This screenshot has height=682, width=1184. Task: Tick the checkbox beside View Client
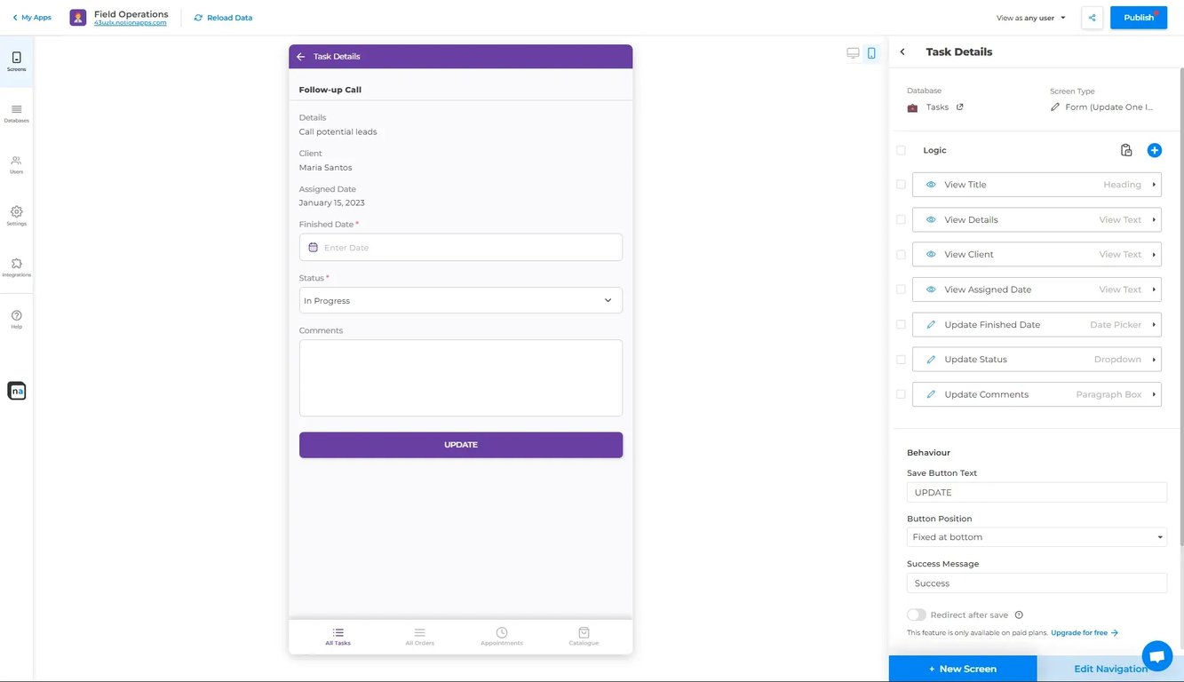[901, 255]
